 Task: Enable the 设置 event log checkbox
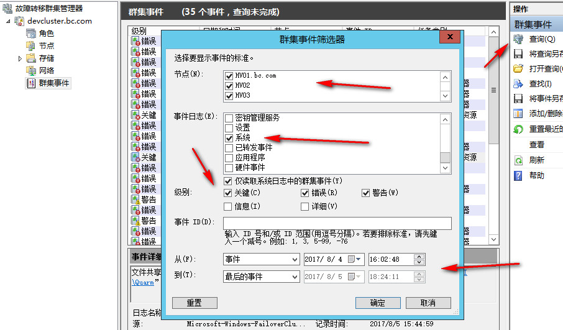coord(229,128)
